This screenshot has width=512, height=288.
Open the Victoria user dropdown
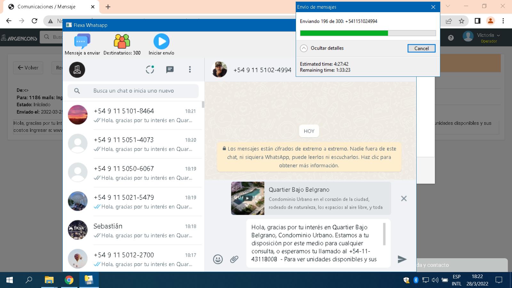tap(488, 37)
